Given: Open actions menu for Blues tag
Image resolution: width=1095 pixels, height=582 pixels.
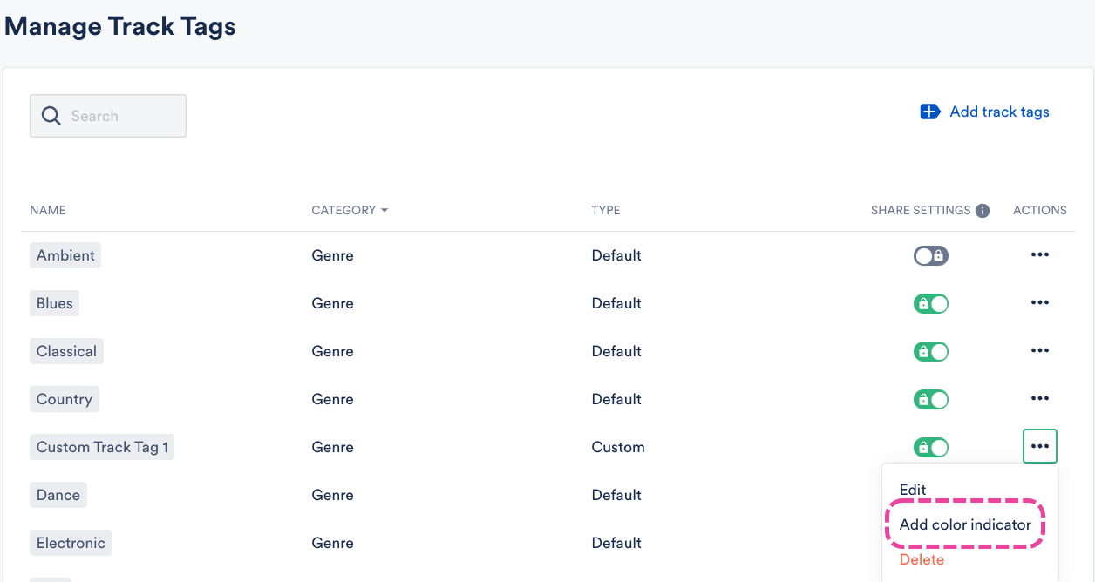Looking at the screenshot, I should 1039,303.
